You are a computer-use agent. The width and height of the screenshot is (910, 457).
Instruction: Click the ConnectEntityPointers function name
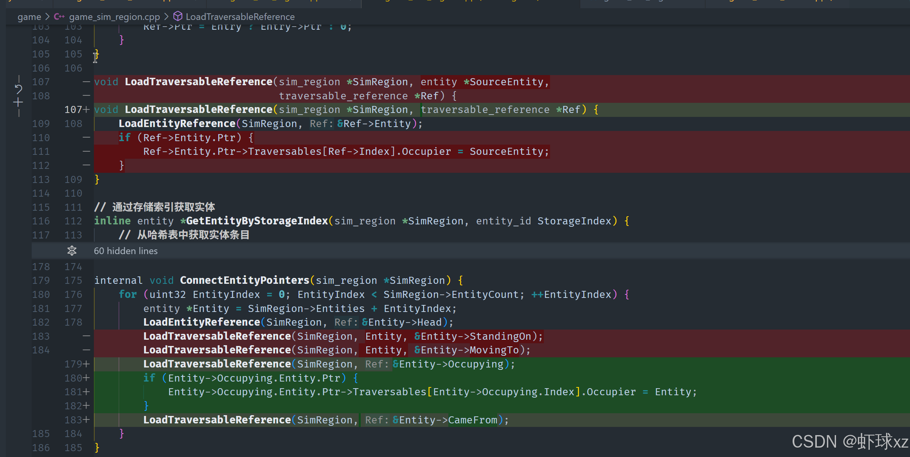[245, 280]
